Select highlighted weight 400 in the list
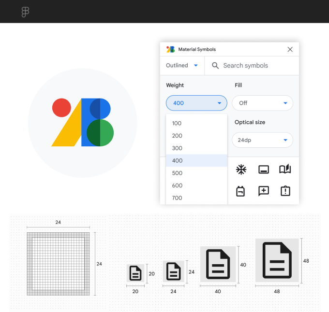The height and width of the screenshot is (312, 329). coord(196,161)
